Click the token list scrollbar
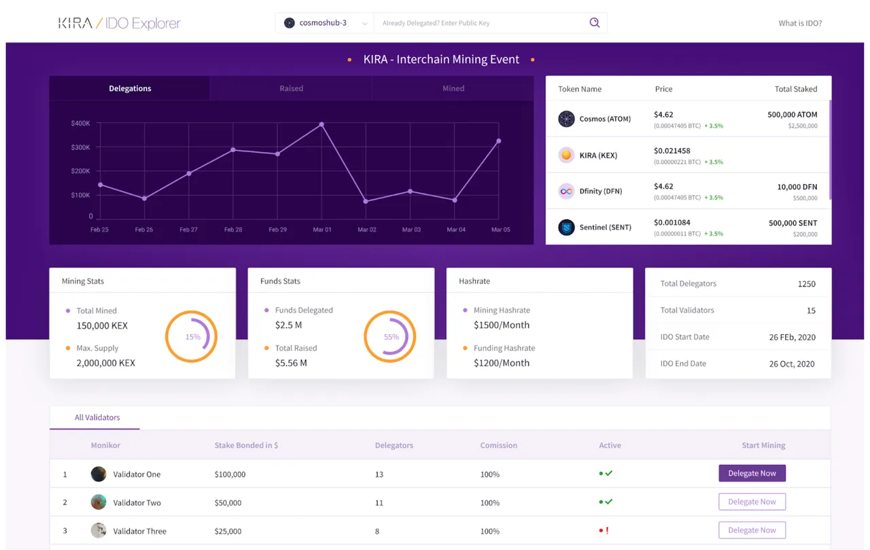 [x=830, y=150]
